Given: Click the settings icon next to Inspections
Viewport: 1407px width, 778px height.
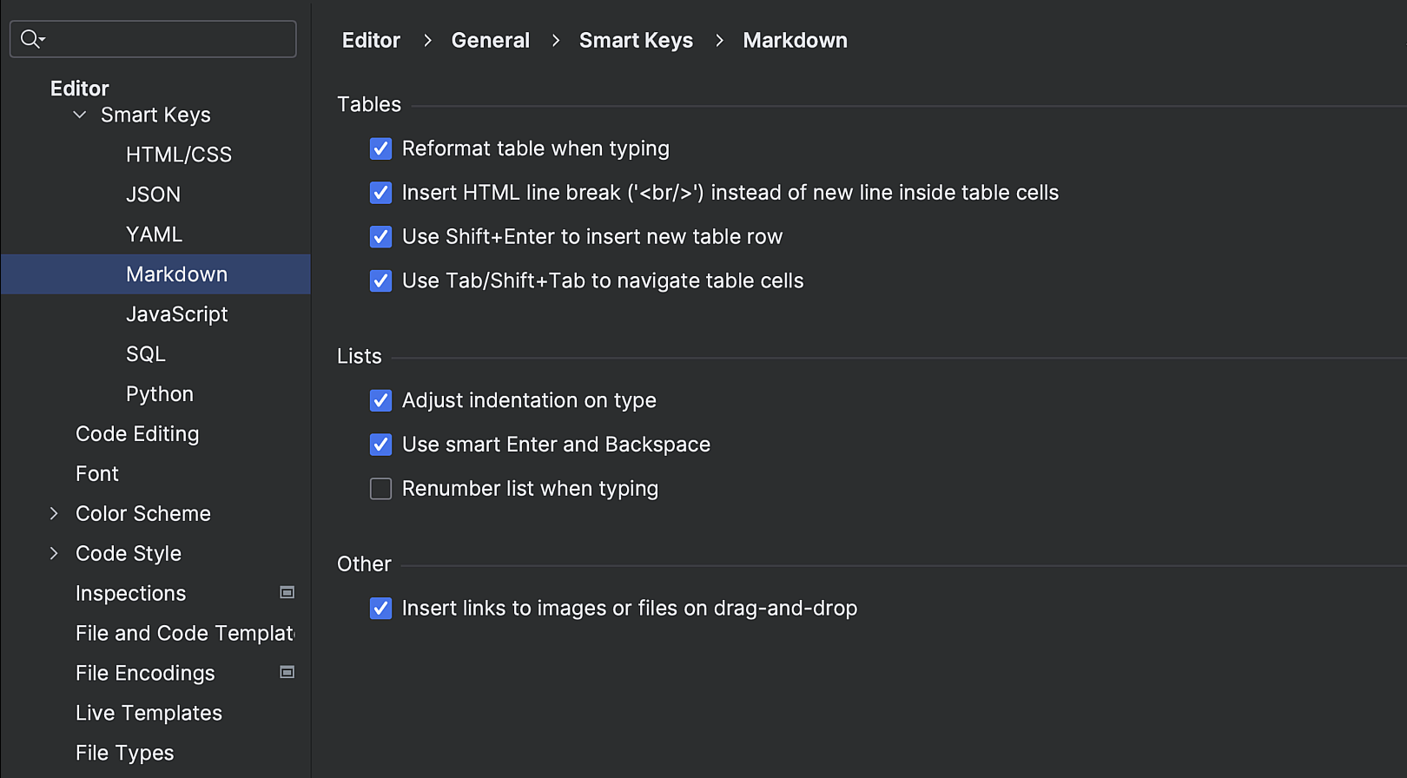Looking at the screenshot, I should [x=287, y=593].
